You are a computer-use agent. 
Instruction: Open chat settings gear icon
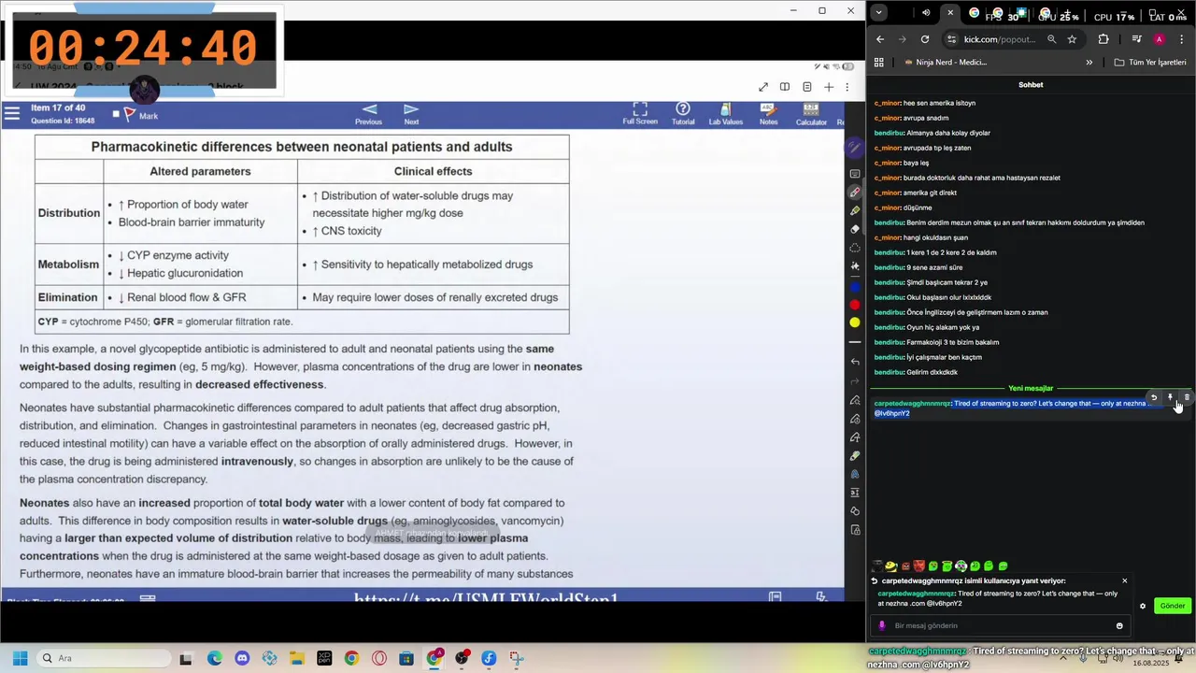(x=1142, y=606)
